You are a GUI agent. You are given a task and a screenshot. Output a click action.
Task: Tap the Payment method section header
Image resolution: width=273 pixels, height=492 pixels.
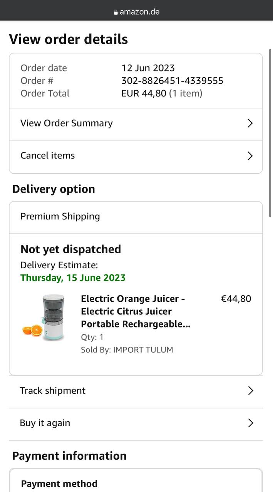59,484
